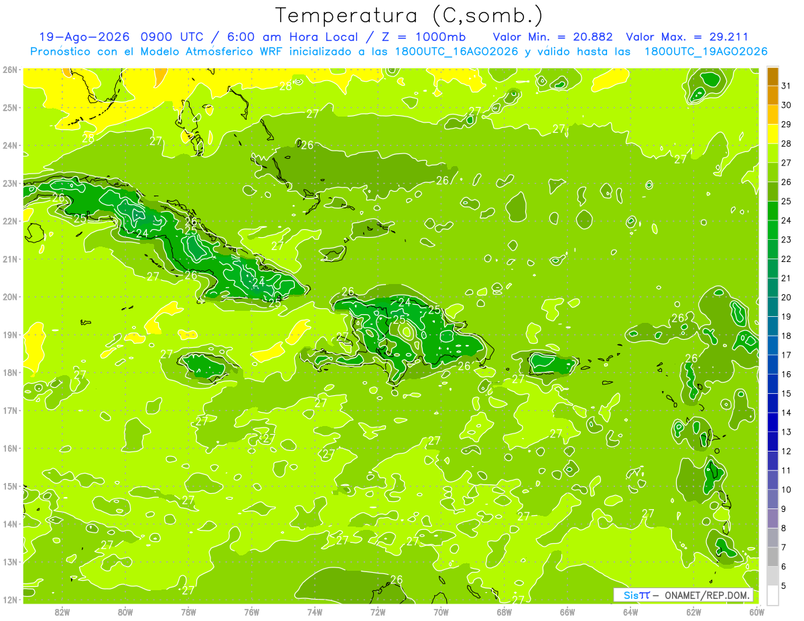Click the latitude axis label "13N"
This screenshot has width=804, height=621.
[x=10, y=562]
